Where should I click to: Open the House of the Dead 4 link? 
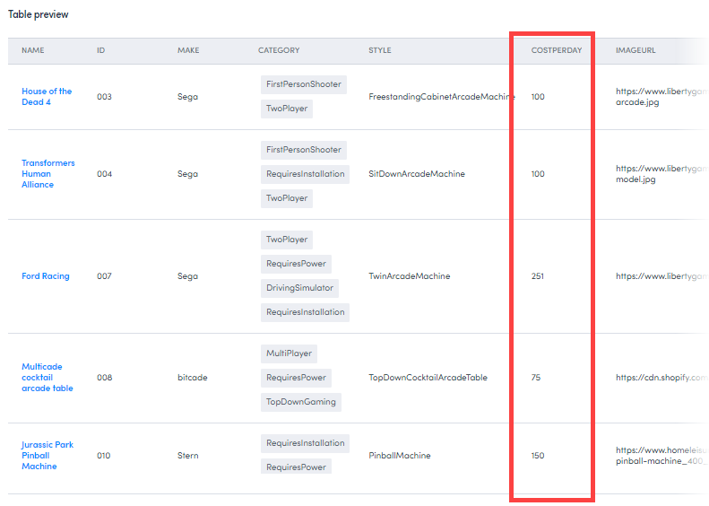pyautogui.click(x=47, y=97)
